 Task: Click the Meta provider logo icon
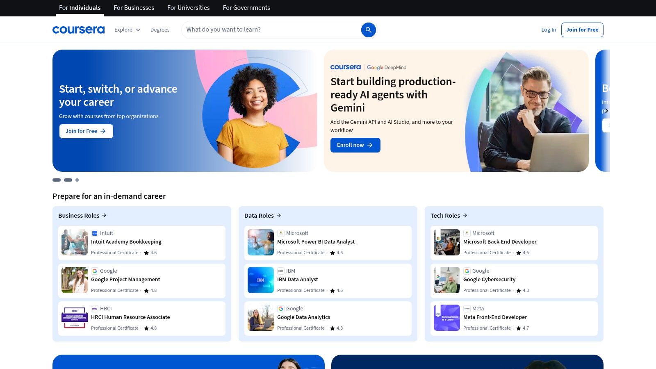point(467,308)
